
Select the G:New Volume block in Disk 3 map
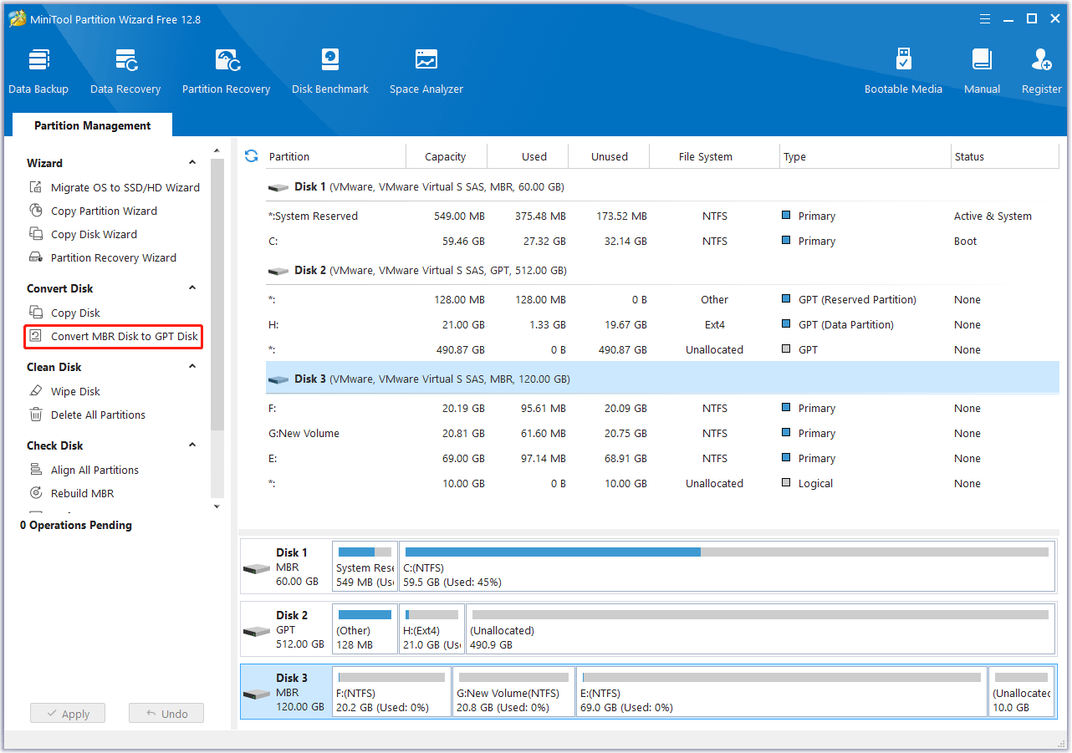click(x=514, y=691)
